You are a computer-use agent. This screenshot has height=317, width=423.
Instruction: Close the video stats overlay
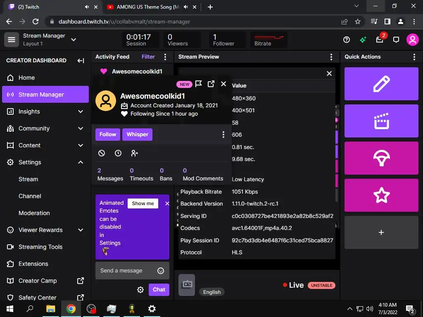point(329,73)
